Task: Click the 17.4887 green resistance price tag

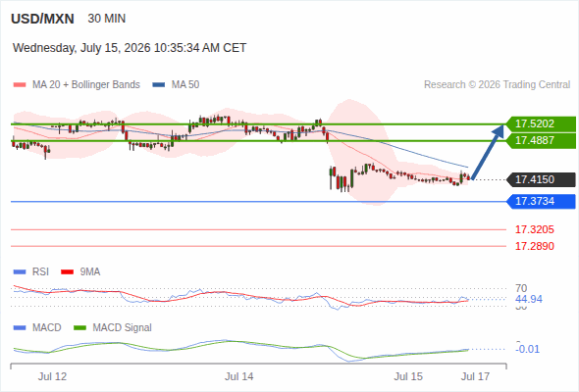Action: click(x=541, y=140)
